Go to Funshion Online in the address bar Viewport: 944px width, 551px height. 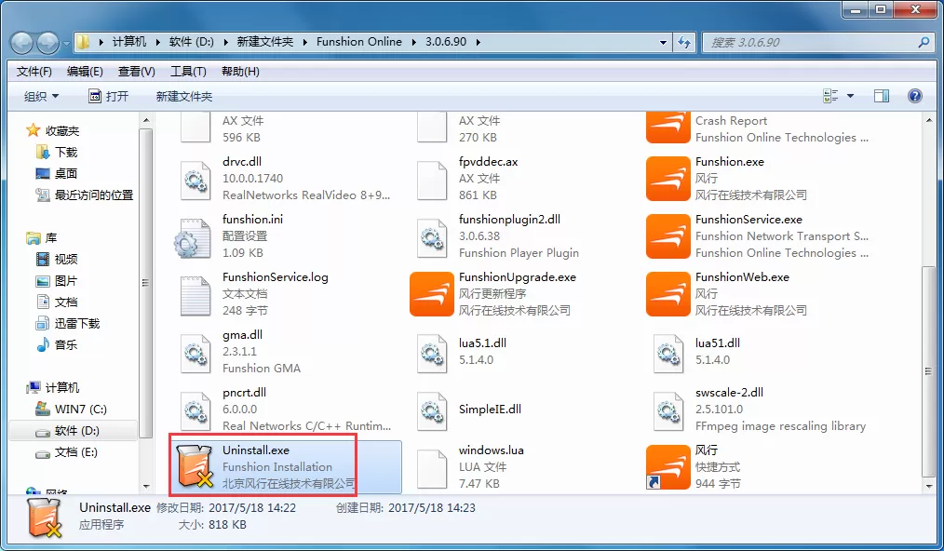(x=358, y=42)
